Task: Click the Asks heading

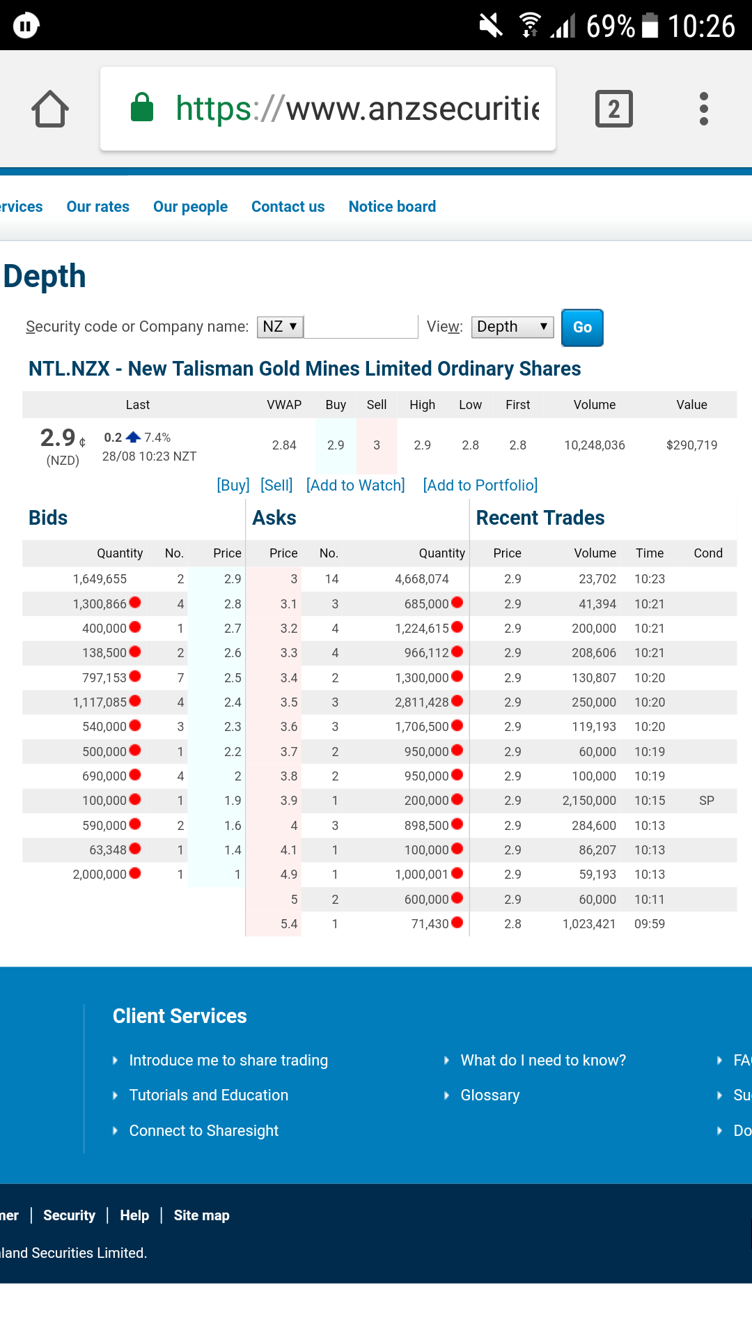Action: (x=274, y=518)
